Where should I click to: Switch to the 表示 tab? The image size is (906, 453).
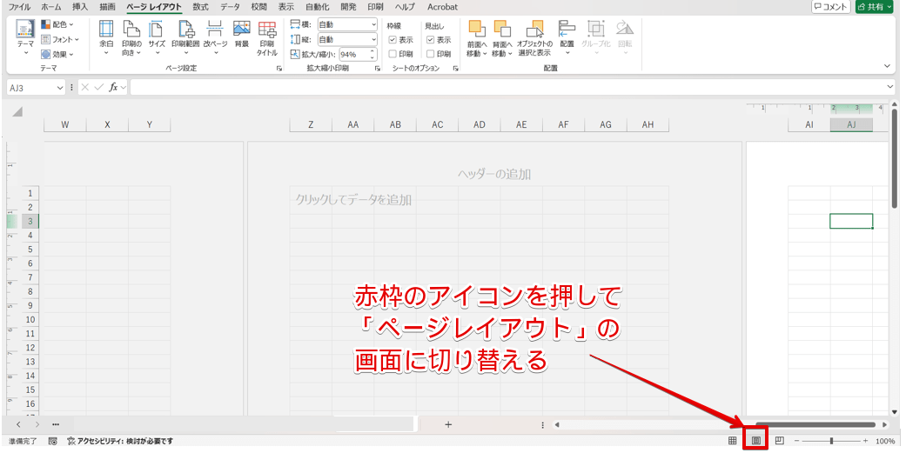[286, 7]
